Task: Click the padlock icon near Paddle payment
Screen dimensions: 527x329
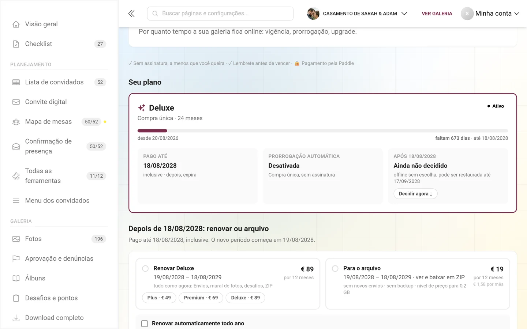Action: pos(297,64)
